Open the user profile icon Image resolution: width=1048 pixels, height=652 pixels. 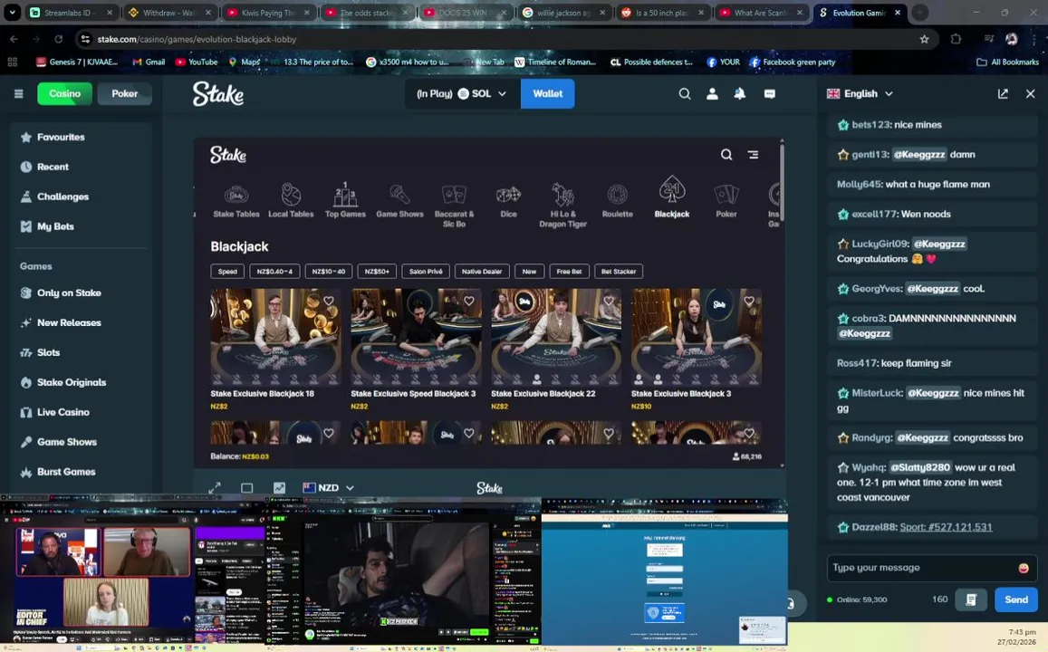point(713,94)
